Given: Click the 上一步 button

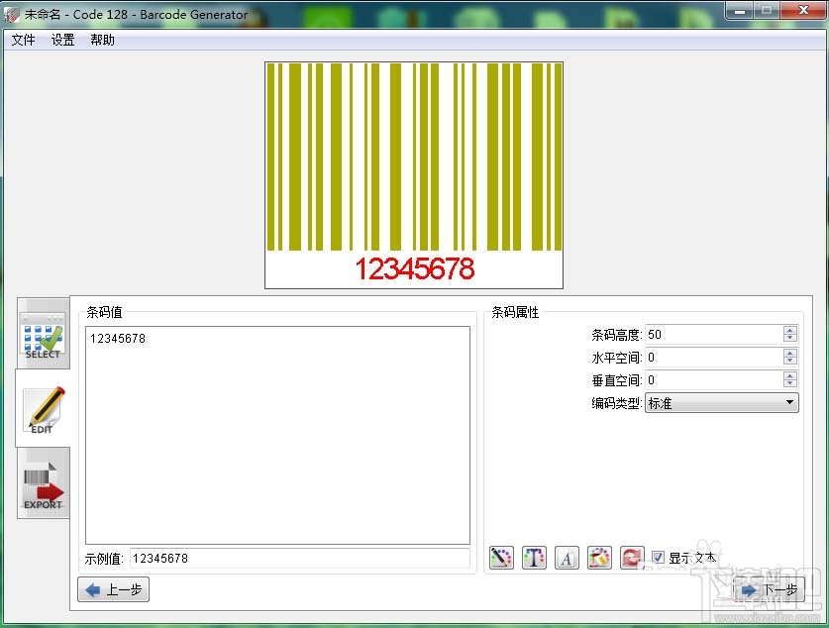Looking at the screenshot, I should coord(112,589).
